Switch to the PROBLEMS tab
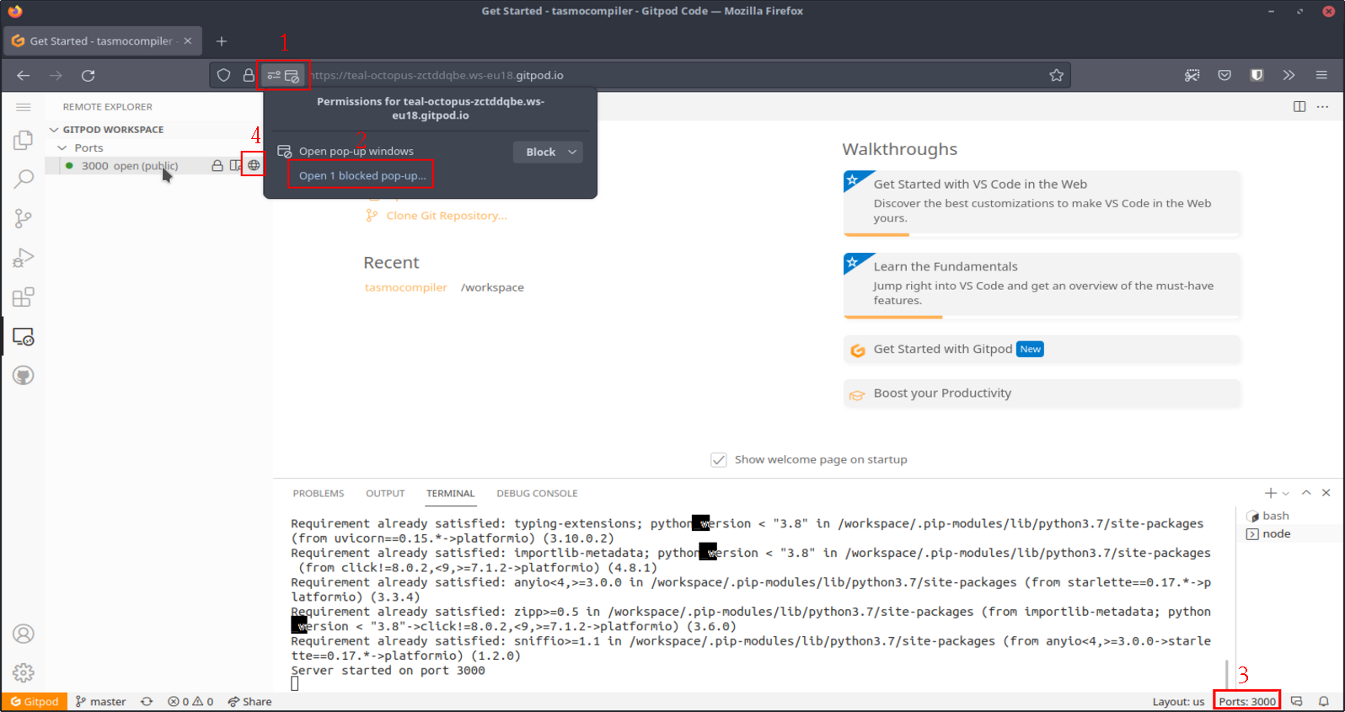The width and height of the screenshot is (1345, 712). 319,493
